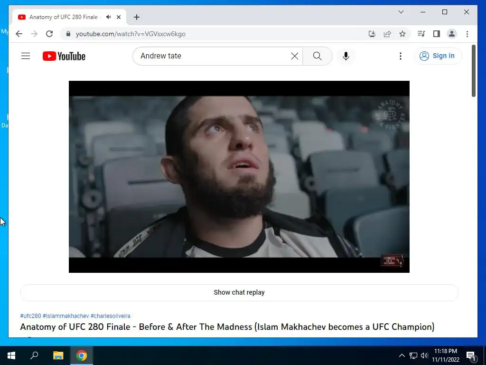The height and width of the screenshot is (365, 486).
Task: Open the tray volume control
Action: pyautogui.click(x=424, y=355)
